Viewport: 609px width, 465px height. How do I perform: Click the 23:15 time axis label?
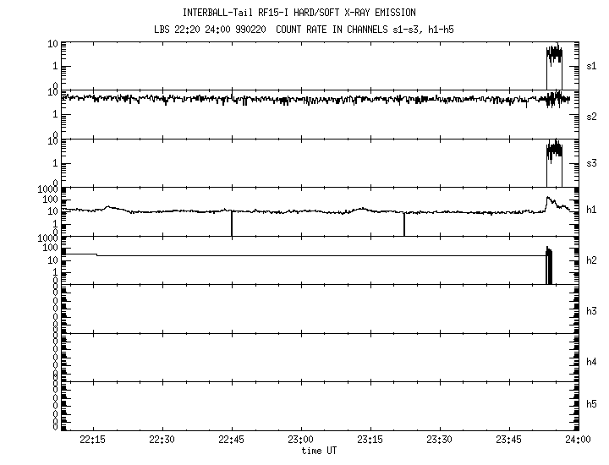point(370,440)
